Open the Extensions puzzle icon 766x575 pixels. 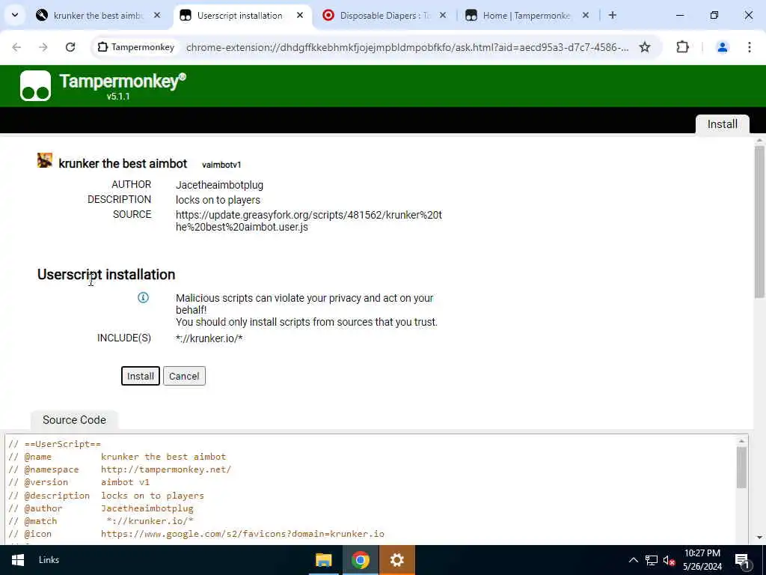(x=682, y=47)
